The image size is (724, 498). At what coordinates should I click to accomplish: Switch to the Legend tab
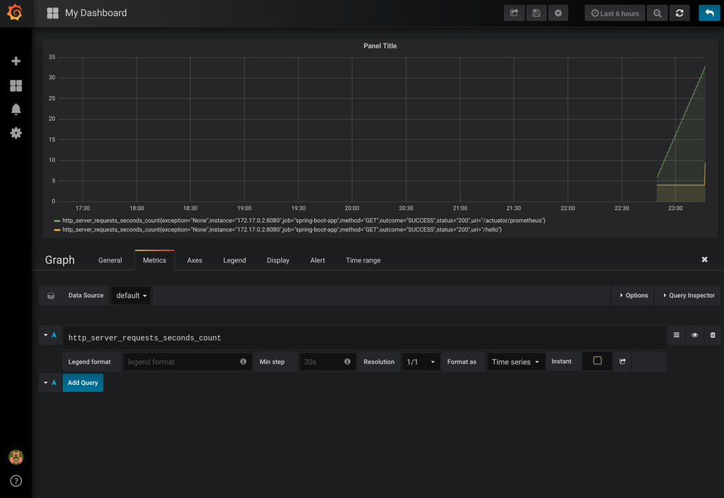point(235,260)
